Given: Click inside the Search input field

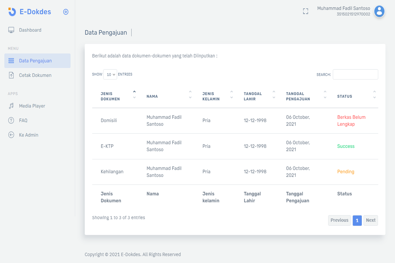Looking at the screenshot, I should (355, 75).
